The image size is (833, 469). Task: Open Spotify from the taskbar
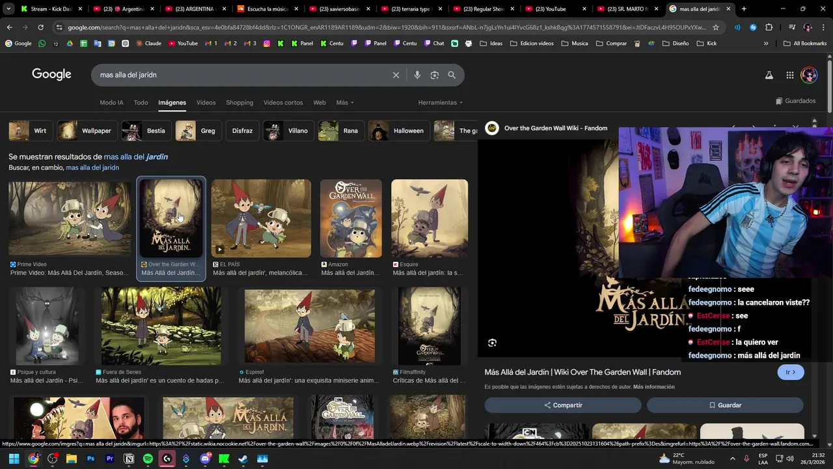pyautogui.click(x=148, y=459)
